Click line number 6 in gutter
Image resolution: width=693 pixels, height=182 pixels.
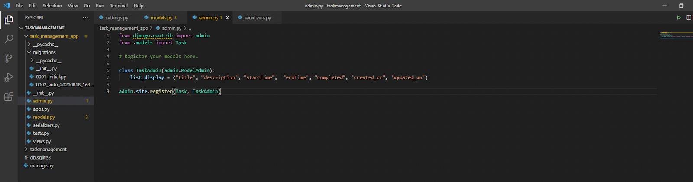108,70
